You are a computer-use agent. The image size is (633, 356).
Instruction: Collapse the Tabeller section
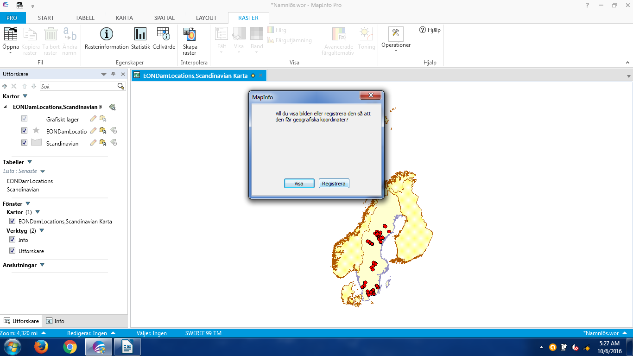tap(30, 162)
